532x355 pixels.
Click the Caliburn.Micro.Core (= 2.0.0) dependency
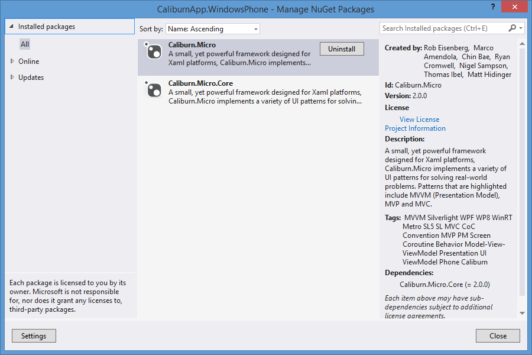pos(445,285)
